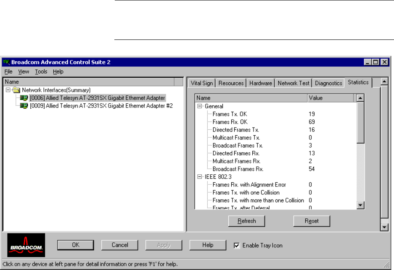Image resolution: width=394 pixels, height=270 pixels.
Task: Click the left pane Name column header
Action: click(89, 82)
